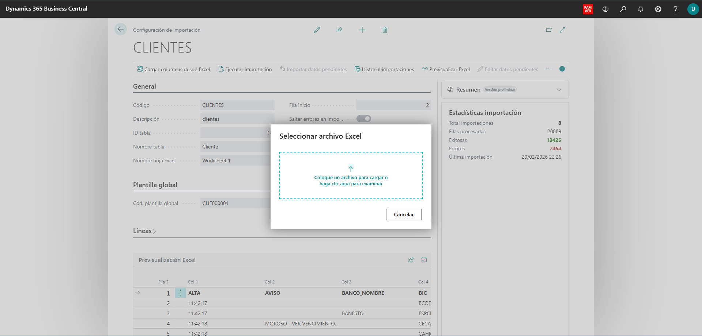The height and width of the screenshot is (336, 702).
Task: Open row 1 ALTA context menu dots
Action: pyautogui.click(x=180, y=293)
